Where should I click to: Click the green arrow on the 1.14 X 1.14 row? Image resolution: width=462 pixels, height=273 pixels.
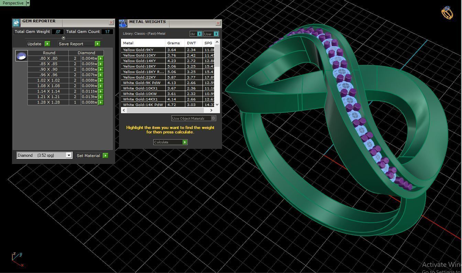[x=101, y=92]
